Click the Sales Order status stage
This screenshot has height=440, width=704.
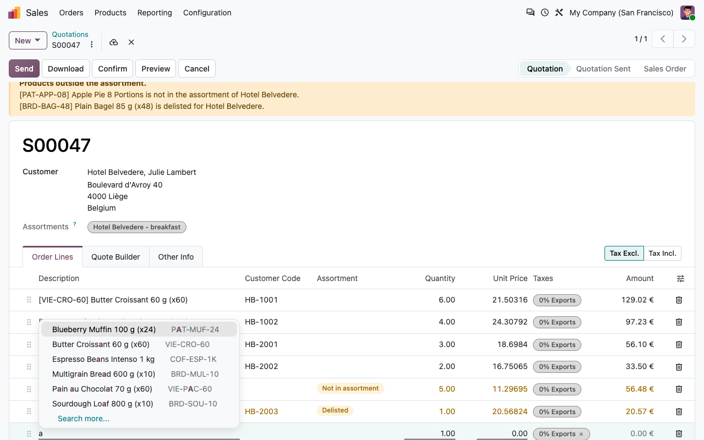click(x=665, y=69)
